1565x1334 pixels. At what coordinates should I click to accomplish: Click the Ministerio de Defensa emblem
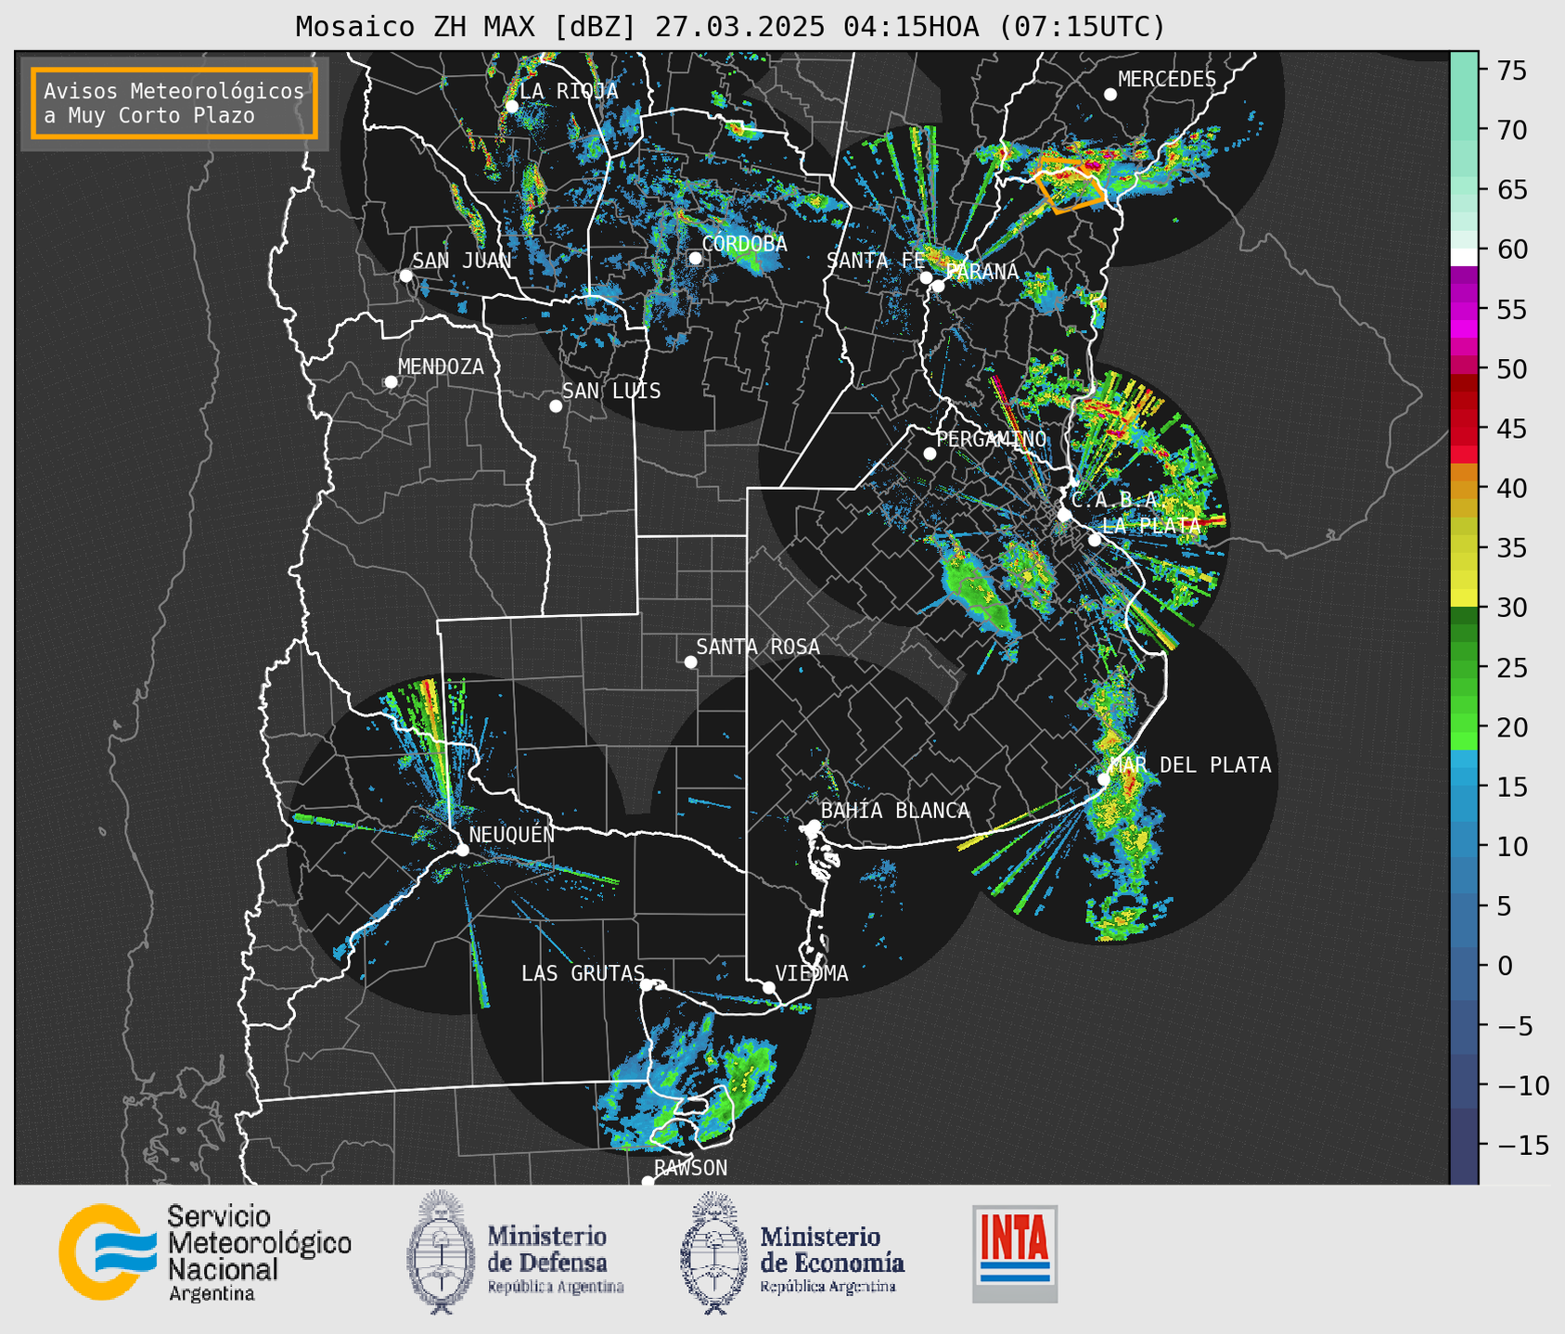click(442, 1251)
